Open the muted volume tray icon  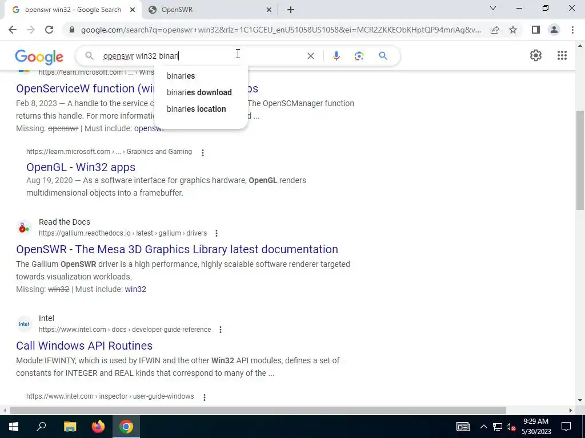pyautogui.click(x=511, y=427)
